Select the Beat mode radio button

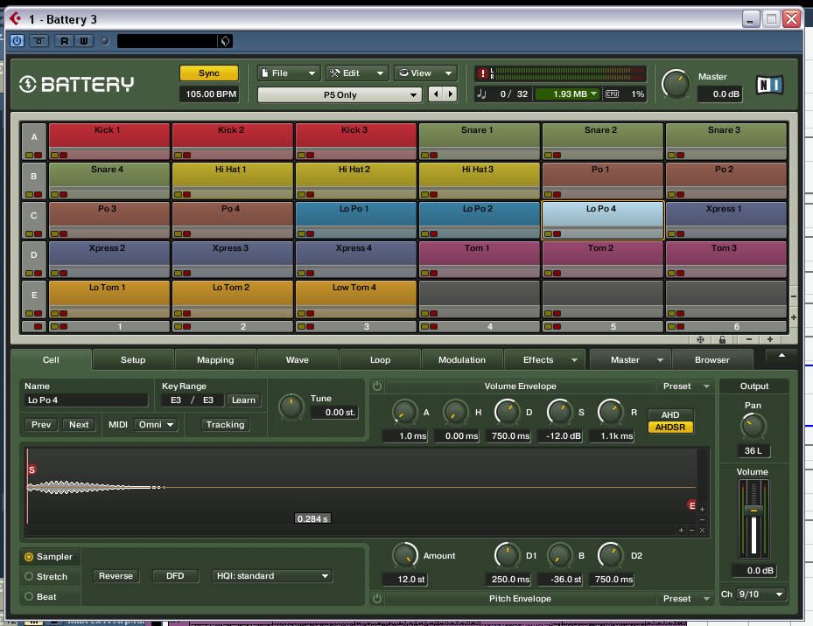pyautogui.click(x=29, y=596)
